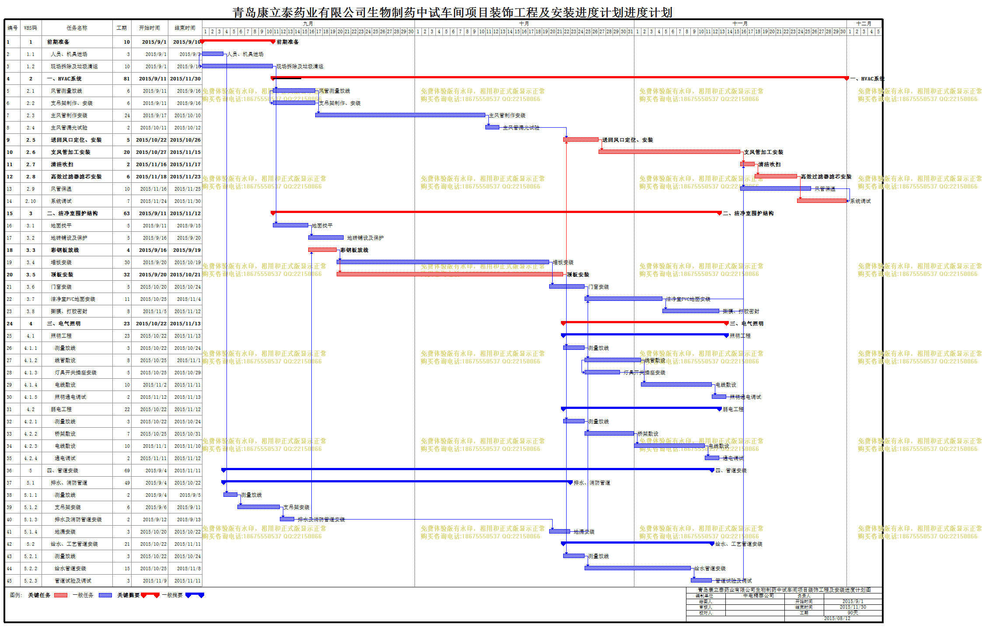
Task: Click 中电精泰公司 in the title block
Action: (759, 596)
